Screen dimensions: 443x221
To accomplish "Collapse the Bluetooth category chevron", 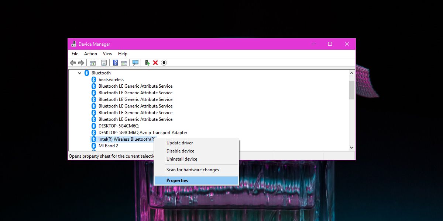I will (79, 73).
